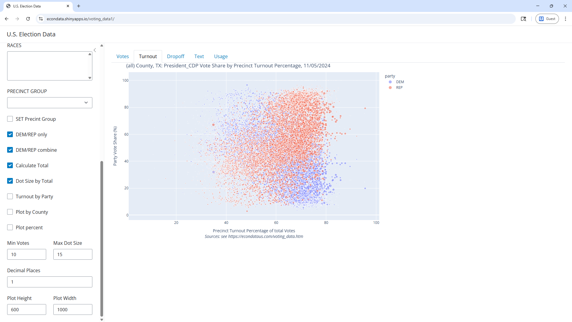The height and width of the screenshot is (322, 572).
Task: Enable the Turnout by Party checkbox
Action: [10, 196]
